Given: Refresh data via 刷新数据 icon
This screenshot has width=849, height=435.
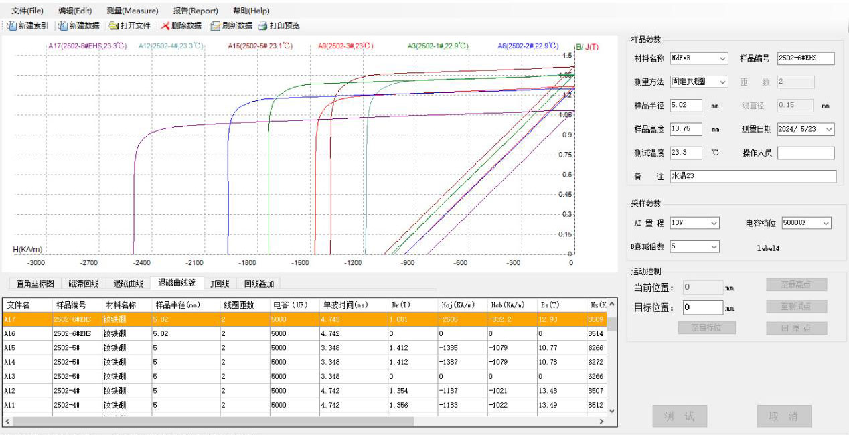Looking at the screenshot, I should pos(216,26).
